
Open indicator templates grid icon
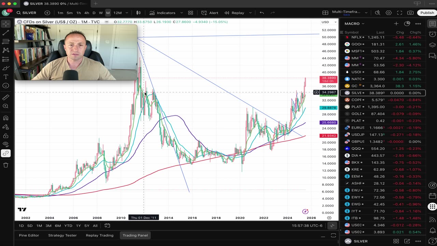(x=191, y=13)
